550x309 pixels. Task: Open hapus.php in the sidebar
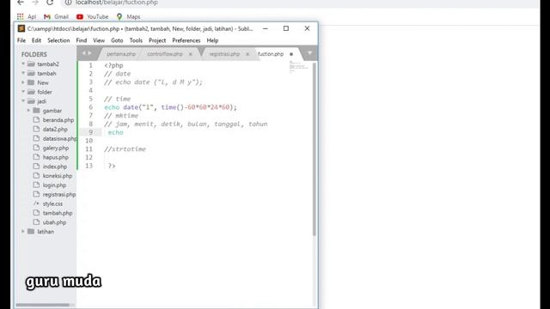pyautogui.click(x=55, y=157)
